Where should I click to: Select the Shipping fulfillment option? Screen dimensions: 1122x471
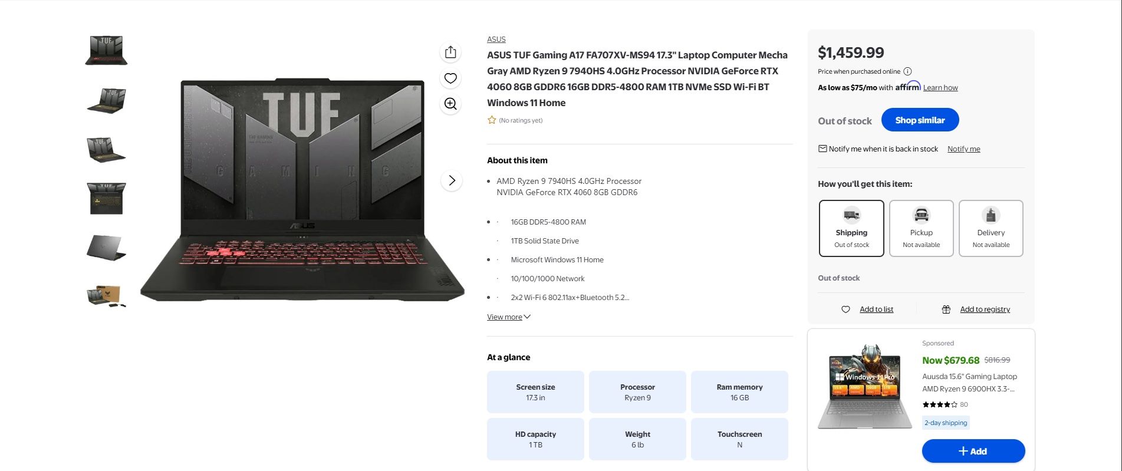851,228
